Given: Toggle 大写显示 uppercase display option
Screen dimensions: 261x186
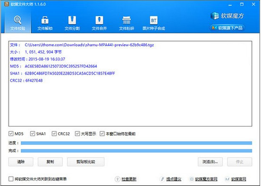Looking at the screenshot, I should [77, 134].
